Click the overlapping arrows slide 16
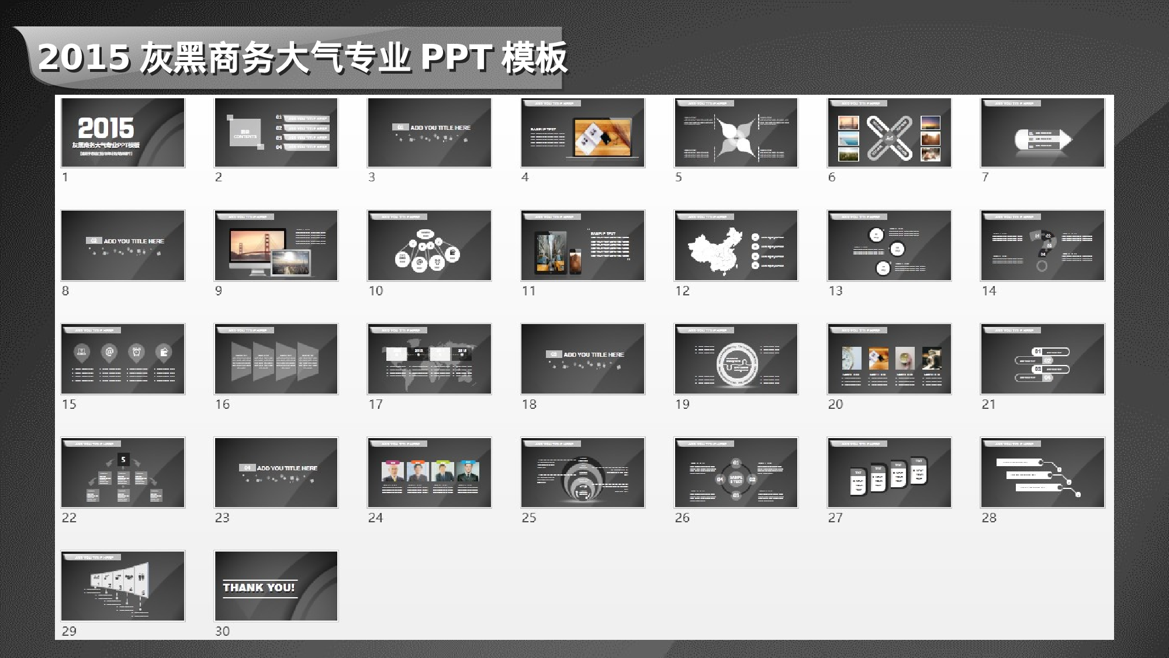 coord(276,359)
